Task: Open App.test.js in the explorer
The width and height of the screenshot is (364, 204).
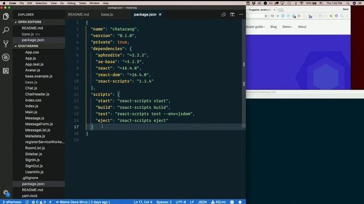Action: click(34, 64)
